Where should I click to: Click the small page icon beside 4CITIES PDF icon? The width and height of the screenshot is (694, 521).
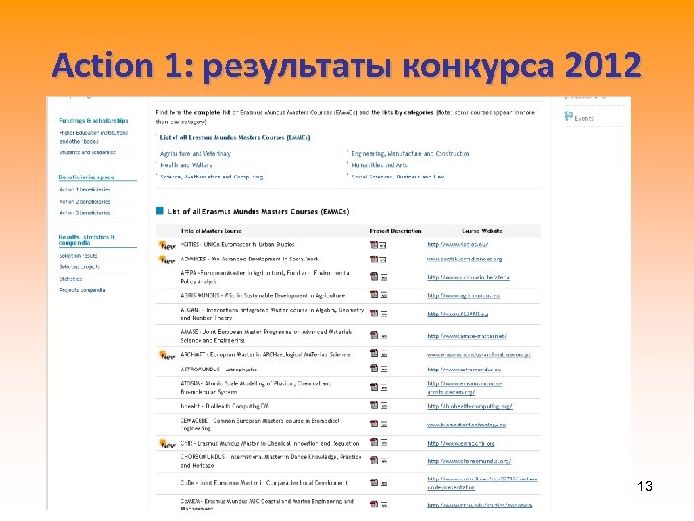[383, 245]
